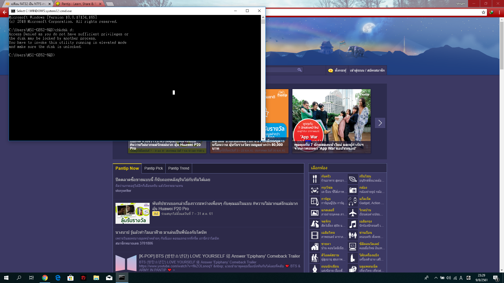Bookmark page with star icon
Viewport: 504px width, 283px height.
coord(483,12)
